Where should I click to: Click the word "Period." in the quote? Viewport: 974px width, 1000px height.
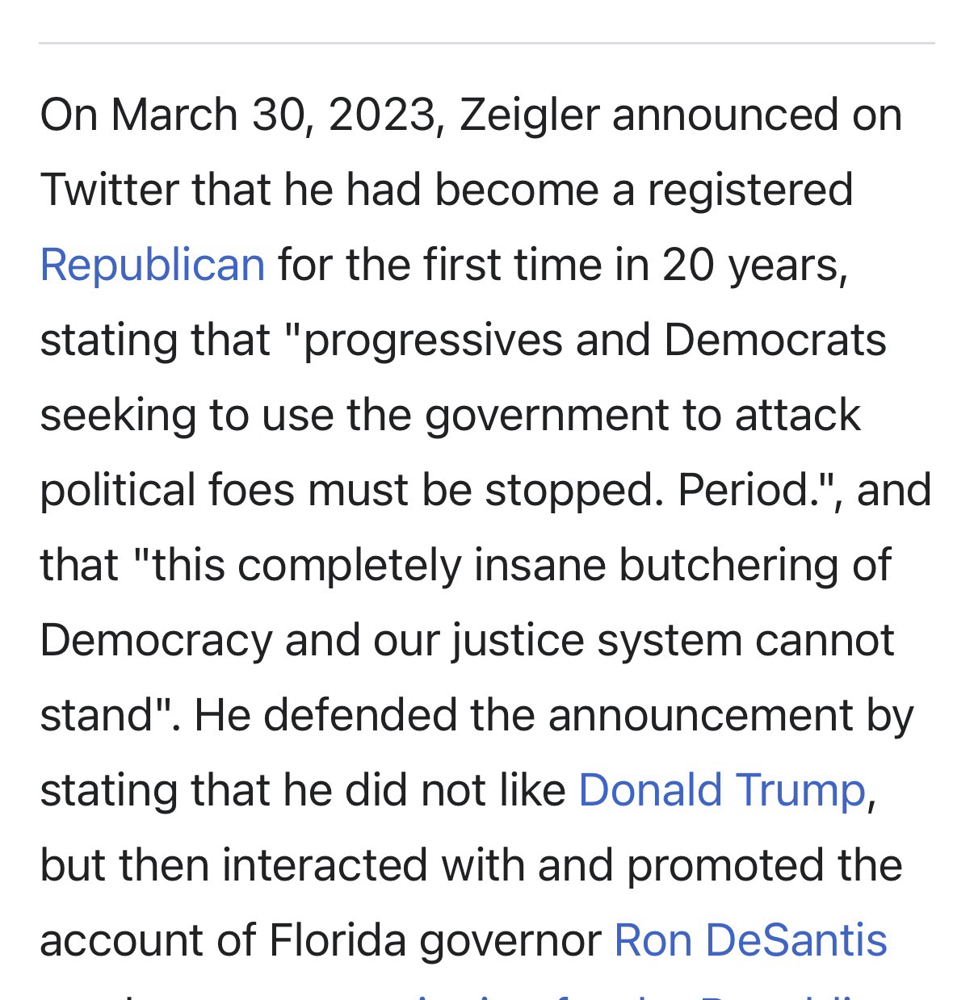[x=746, y=490]
